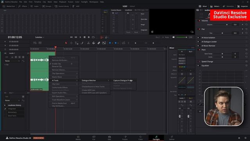Expand the Track Waveform Zoom submenu
The width and height of the screenshot is (250, 141).
click(x=64, y=100)
